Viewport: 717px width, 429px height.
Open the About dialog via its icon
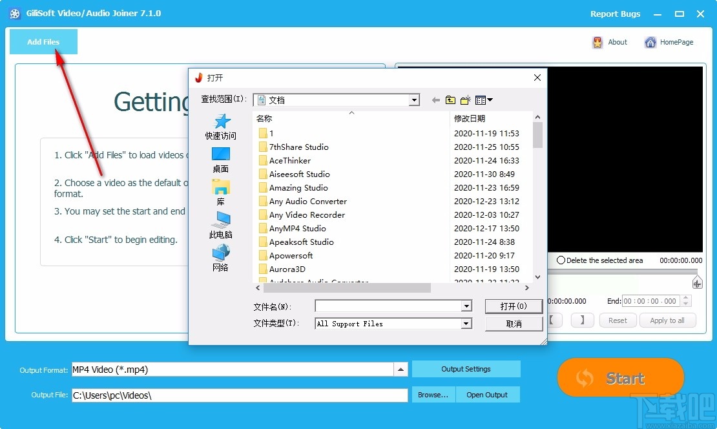(597, 42)
